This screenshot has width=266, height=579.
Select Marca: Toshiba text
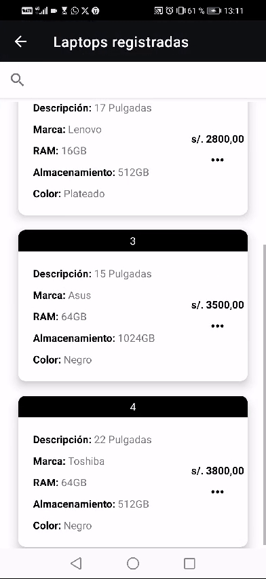(x=69, y=461)
